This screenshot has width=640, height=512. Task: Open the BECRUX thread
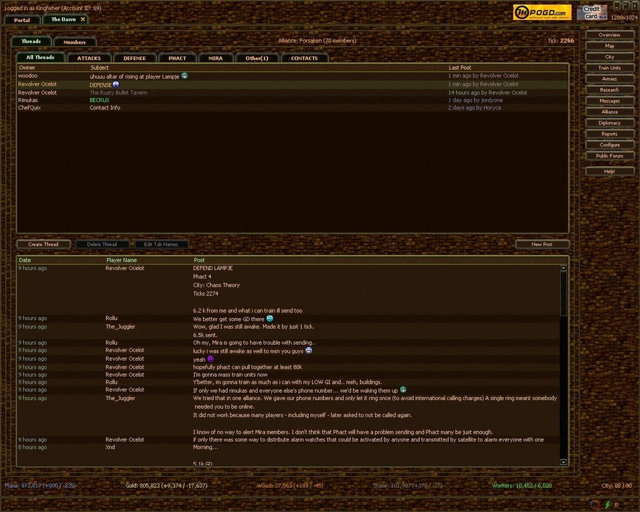coord(99,100)
